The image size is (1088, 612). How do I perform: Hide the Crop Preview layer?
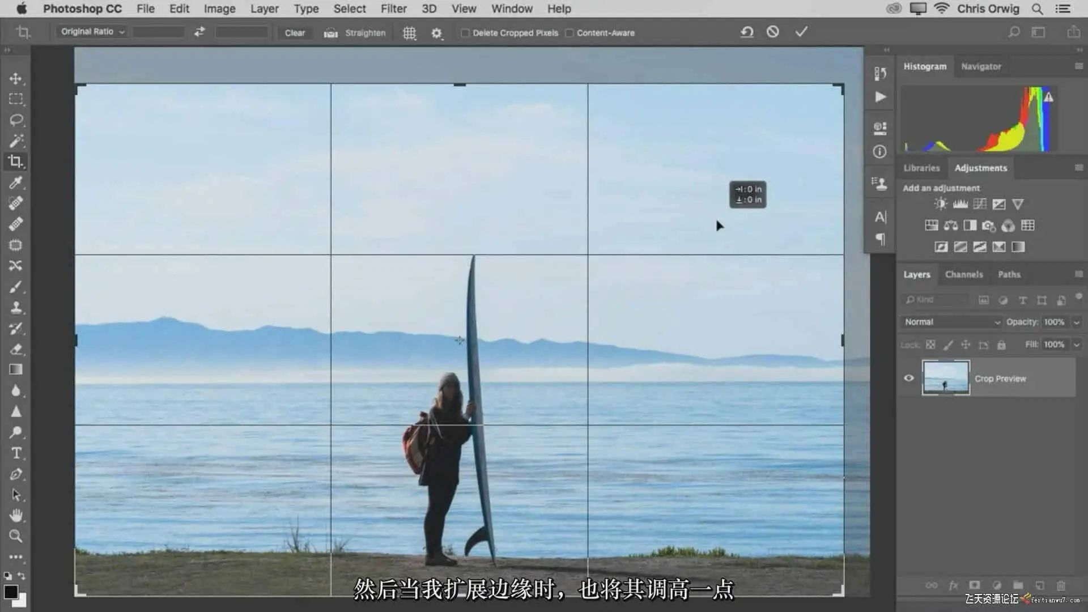click(x=909, y=378)
